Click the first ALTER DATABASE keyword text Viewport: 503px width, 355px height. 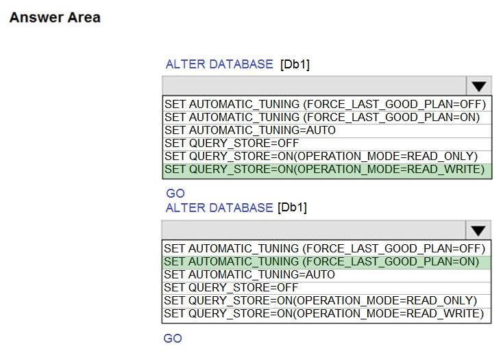[x=219, y=64]
